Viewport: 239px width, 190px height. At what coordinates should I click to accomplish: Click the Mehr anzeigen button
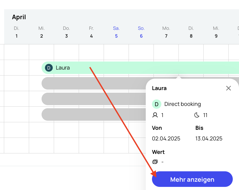192,179
